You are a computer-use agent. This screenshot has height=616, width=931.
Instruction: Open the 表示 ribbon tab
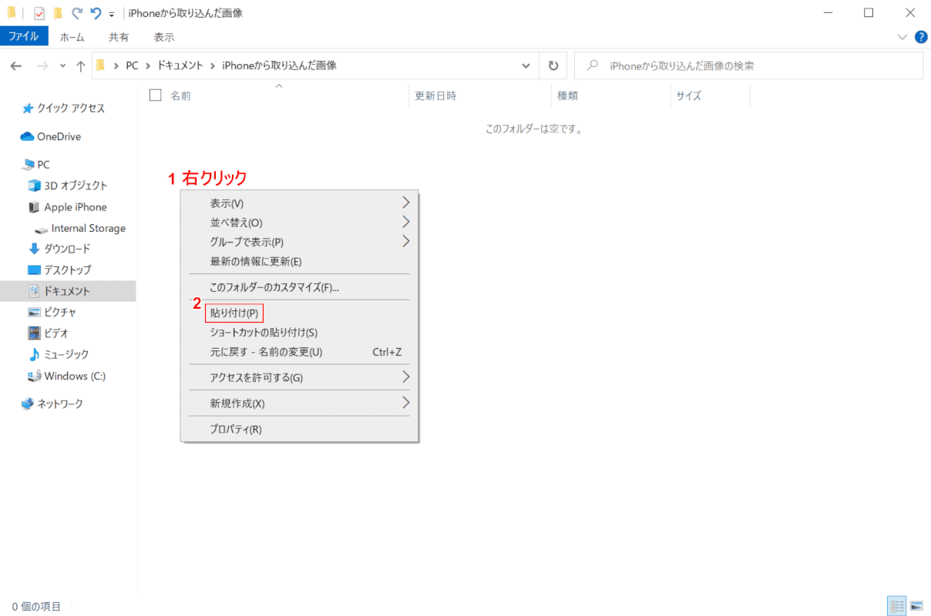click(x=164, y=36)
